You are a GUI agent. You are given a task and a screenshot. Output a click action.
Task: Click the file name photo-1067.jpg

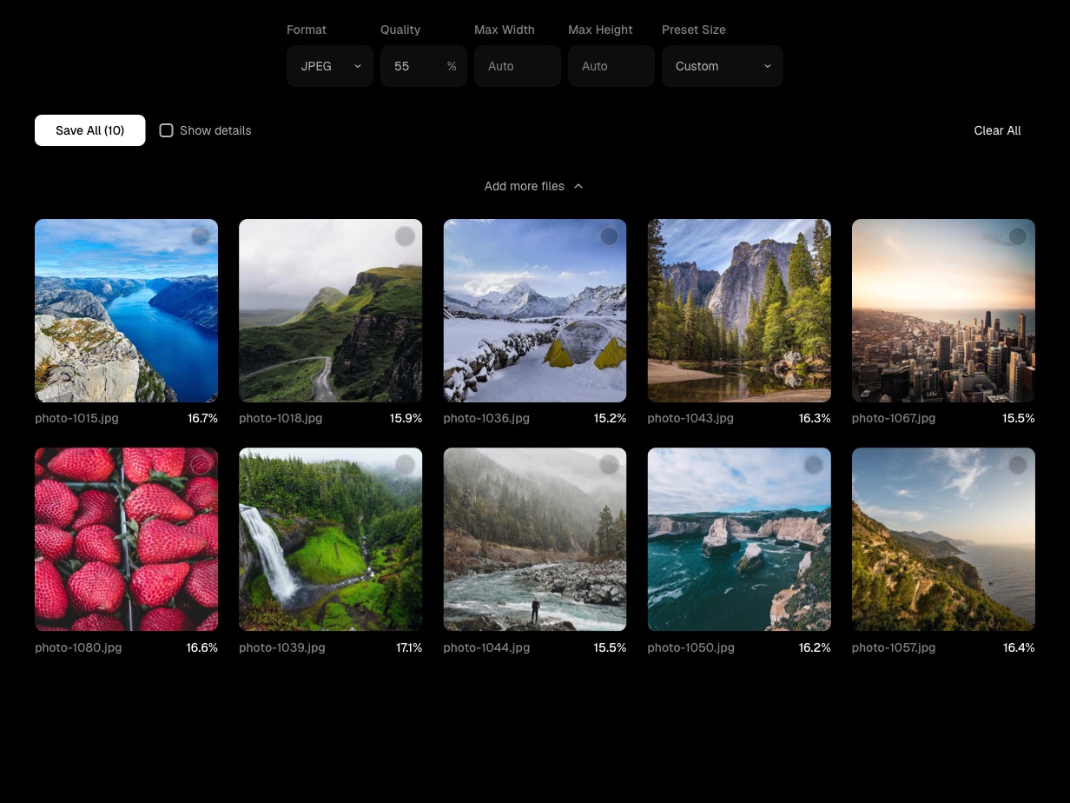894,418
